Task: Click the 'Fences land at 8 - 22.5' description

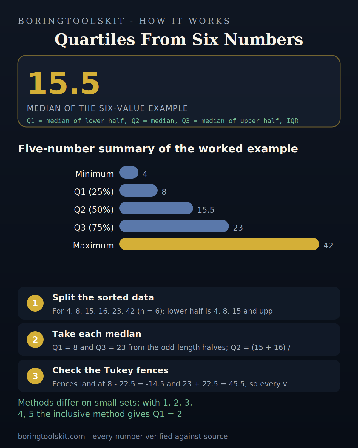Action: point(169,384)
